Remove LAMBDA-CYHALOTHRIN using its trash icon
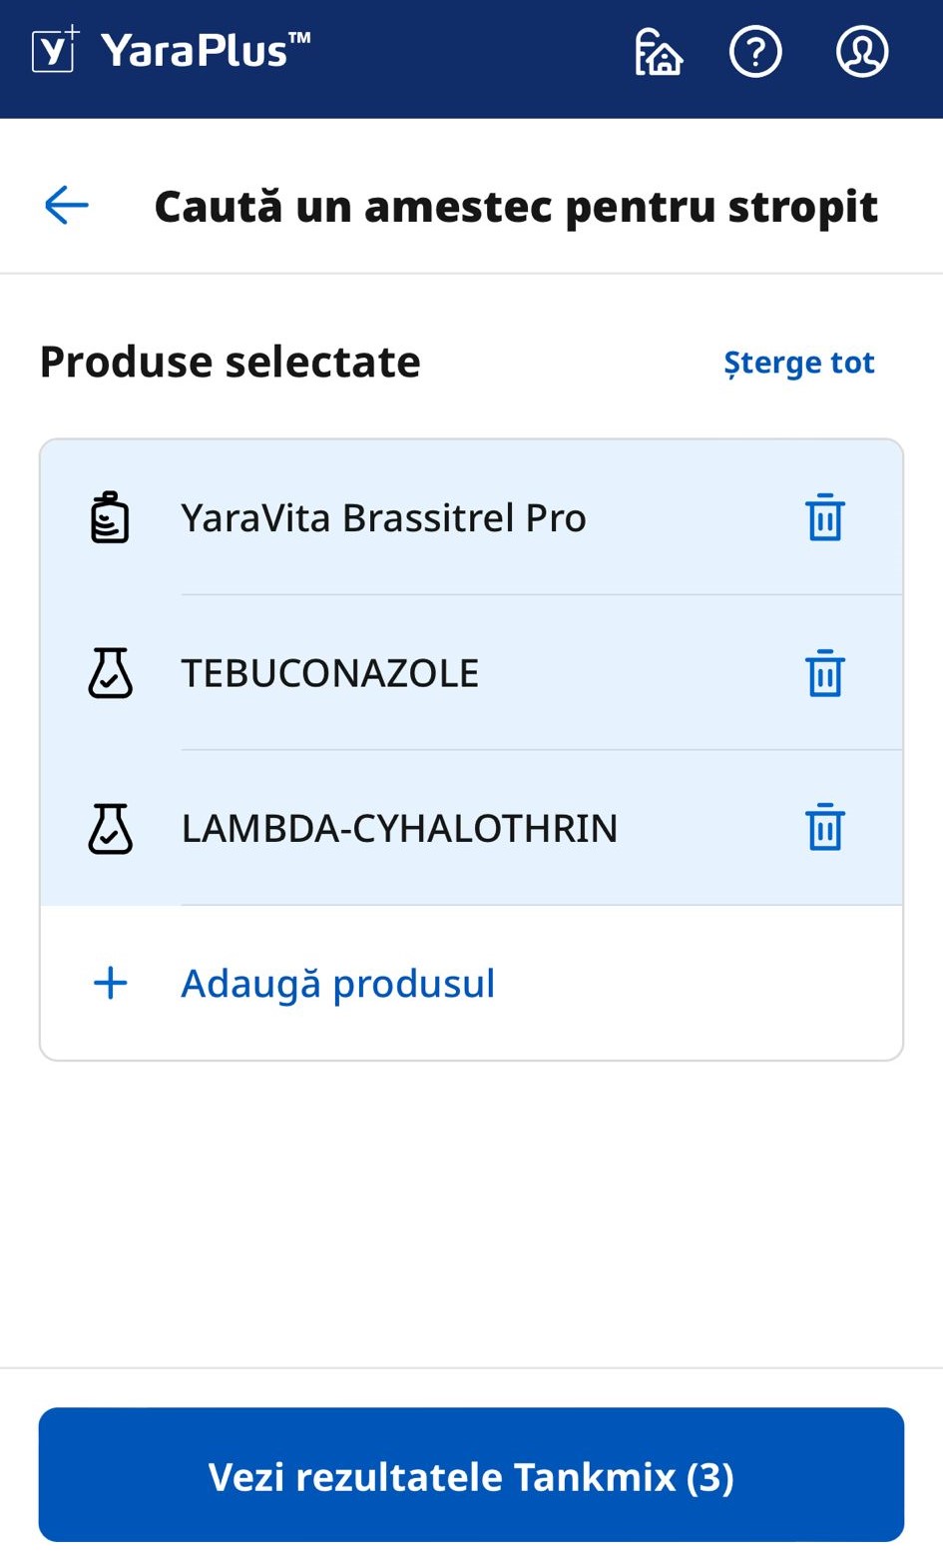 (x=824, y=828)
